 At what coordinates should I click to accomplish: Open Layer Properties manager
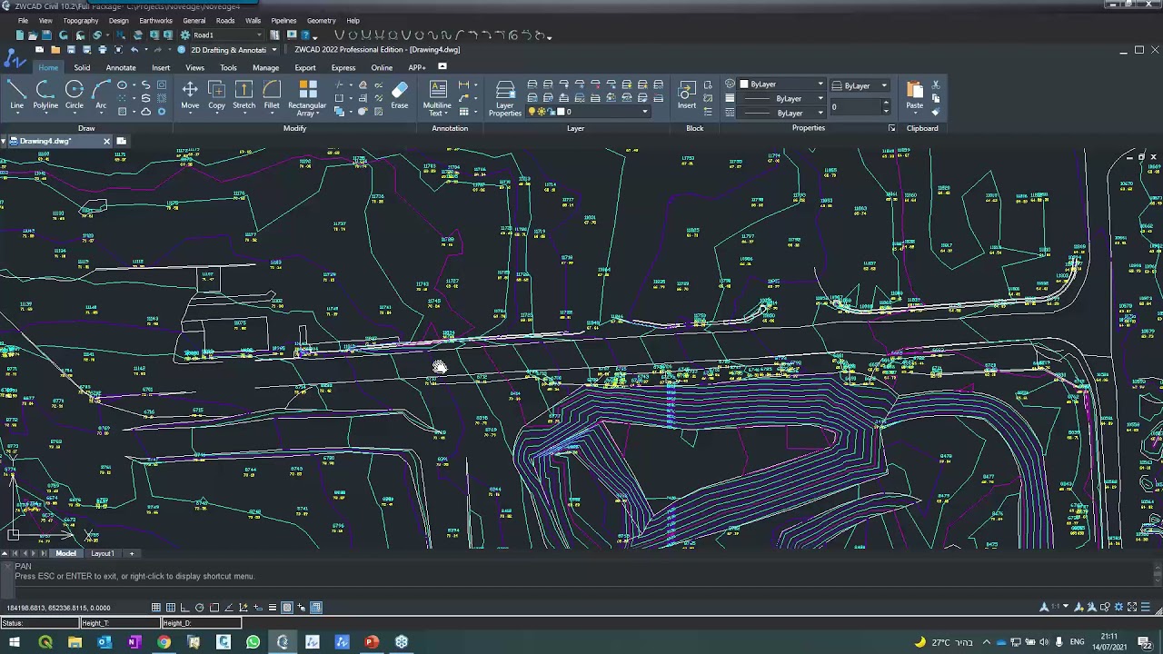[x=505, y=97]
